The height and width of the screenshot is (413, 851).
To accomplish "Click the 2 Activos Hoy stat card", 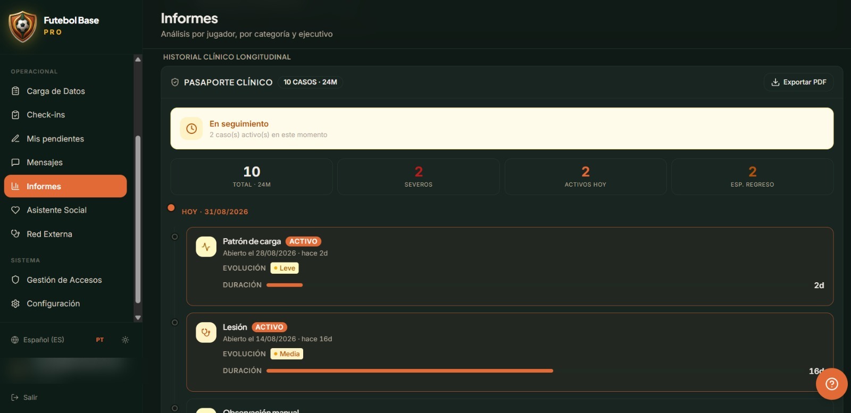I will point(586,176).
